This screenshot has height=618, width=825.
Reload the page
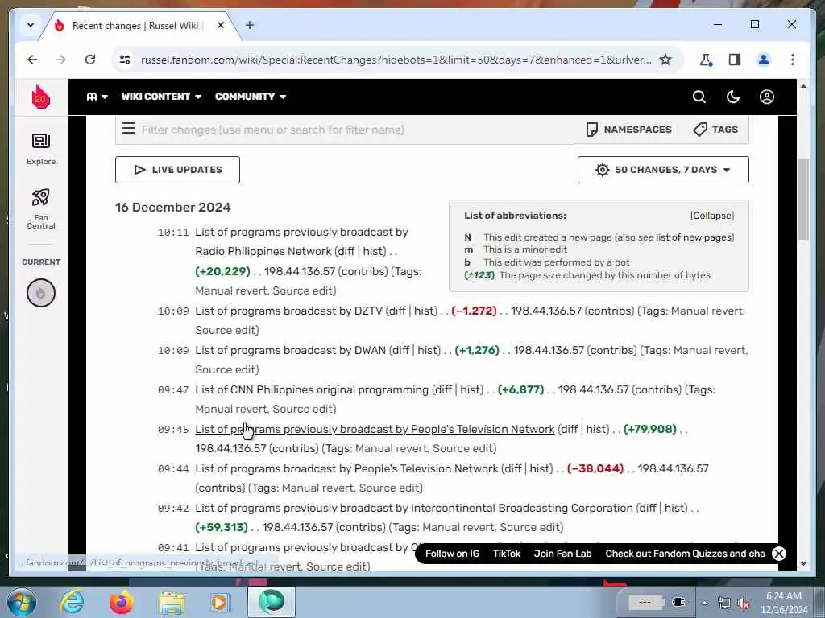(90, 60)
